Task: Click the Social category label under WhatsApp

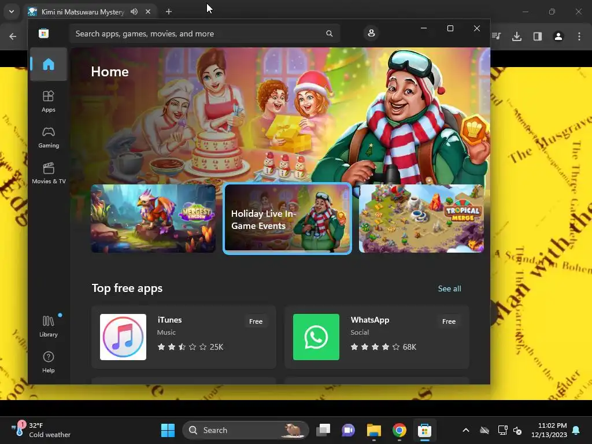Action: (x=360, y=332)
